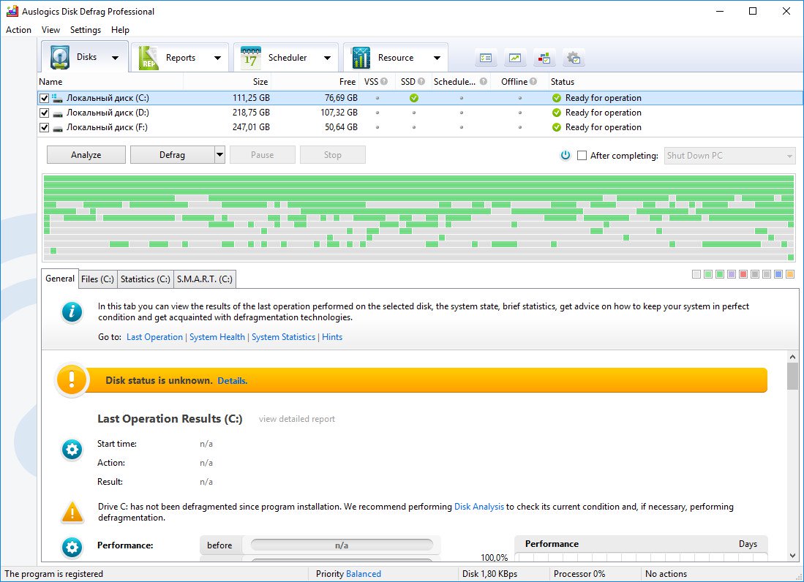Click the gear icon beside Performance
The height and width of the screenshot is (582, 804).
pyautogui.click(x=72, y=548)
